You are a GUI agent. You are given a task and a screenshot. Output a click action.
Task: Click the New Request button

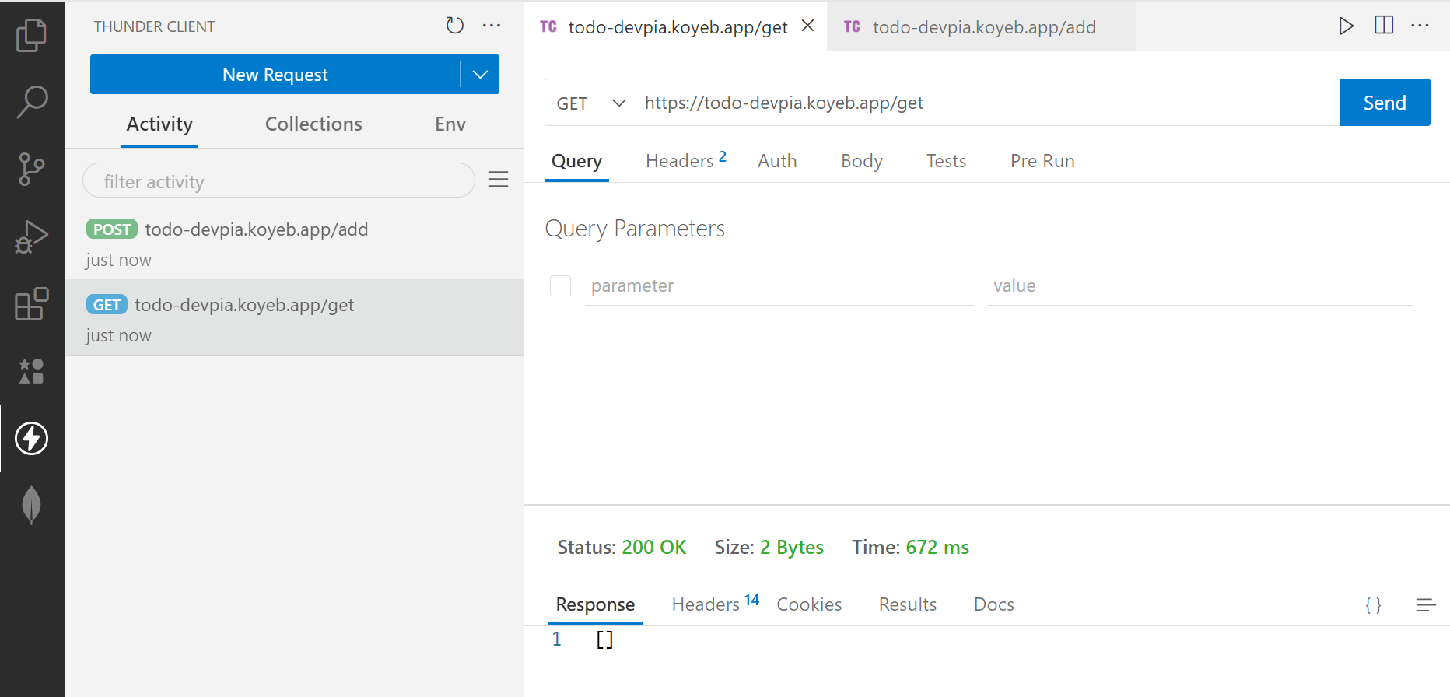tap(275, 75)
